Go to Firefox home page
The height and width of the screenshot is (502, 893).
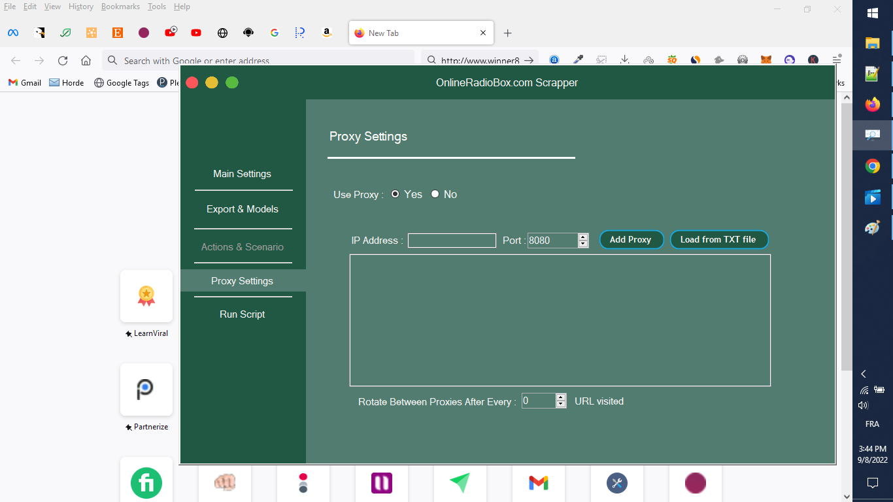pos(86,60)
